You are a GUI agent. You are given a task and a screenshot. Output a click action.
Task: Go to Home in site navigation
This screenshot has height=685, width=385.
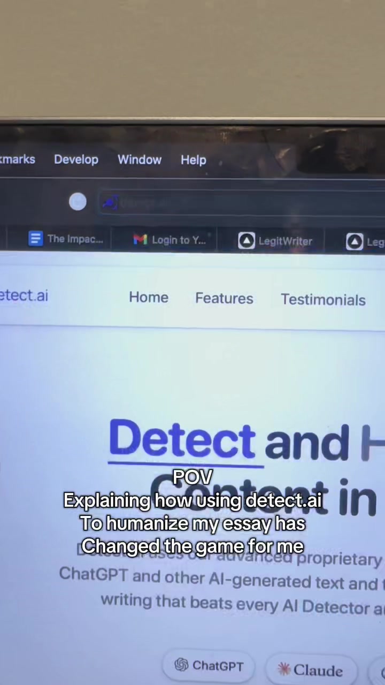[x=149, y=298]
